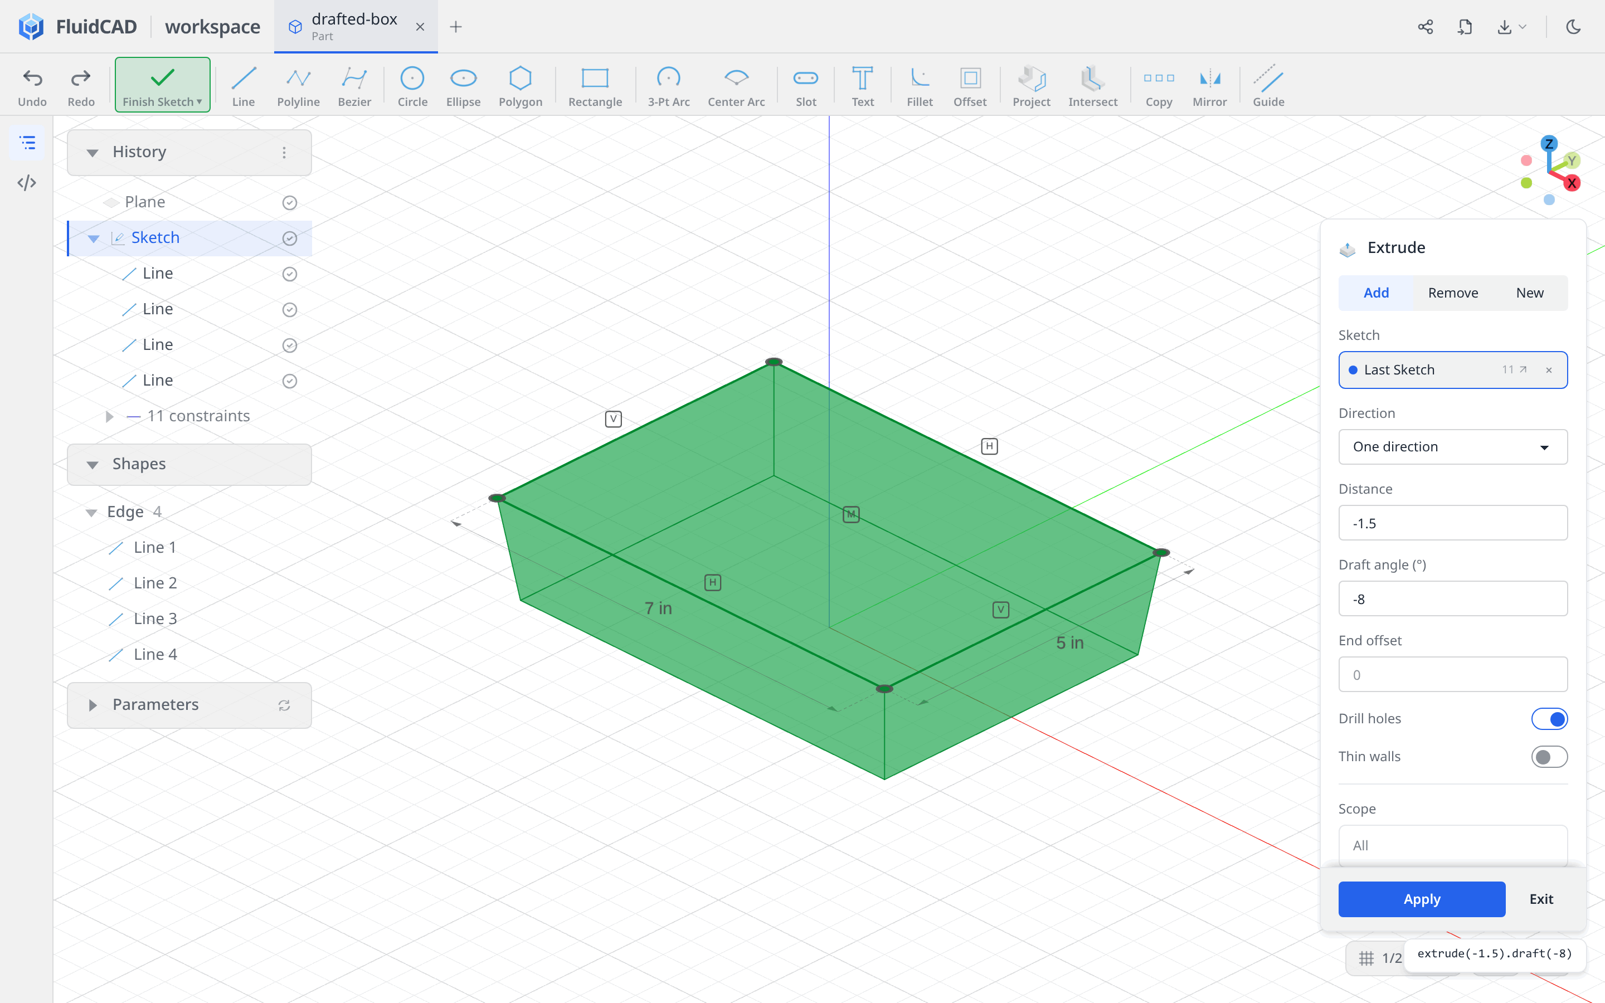This screenshot has height=1003, width=1605.
Task: Activate the Polygon tool
Action: tap(520, 86)
